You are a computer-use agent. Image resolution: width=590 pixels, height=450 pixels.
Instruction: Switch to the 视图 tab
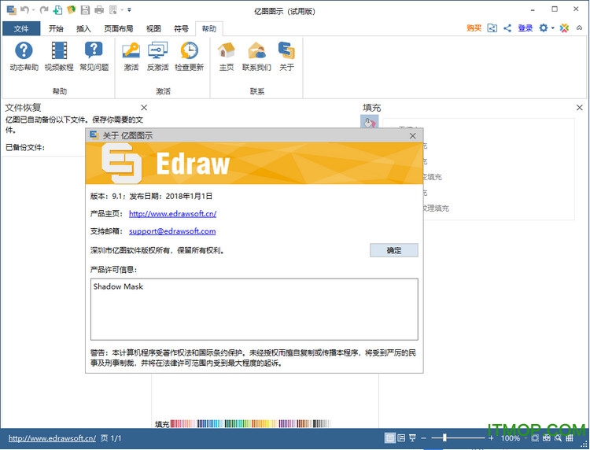click(x=153, y=28)
